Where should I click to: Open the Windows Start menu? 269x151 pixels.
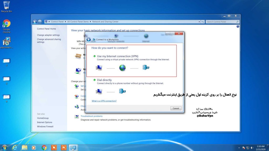[4, 148]
